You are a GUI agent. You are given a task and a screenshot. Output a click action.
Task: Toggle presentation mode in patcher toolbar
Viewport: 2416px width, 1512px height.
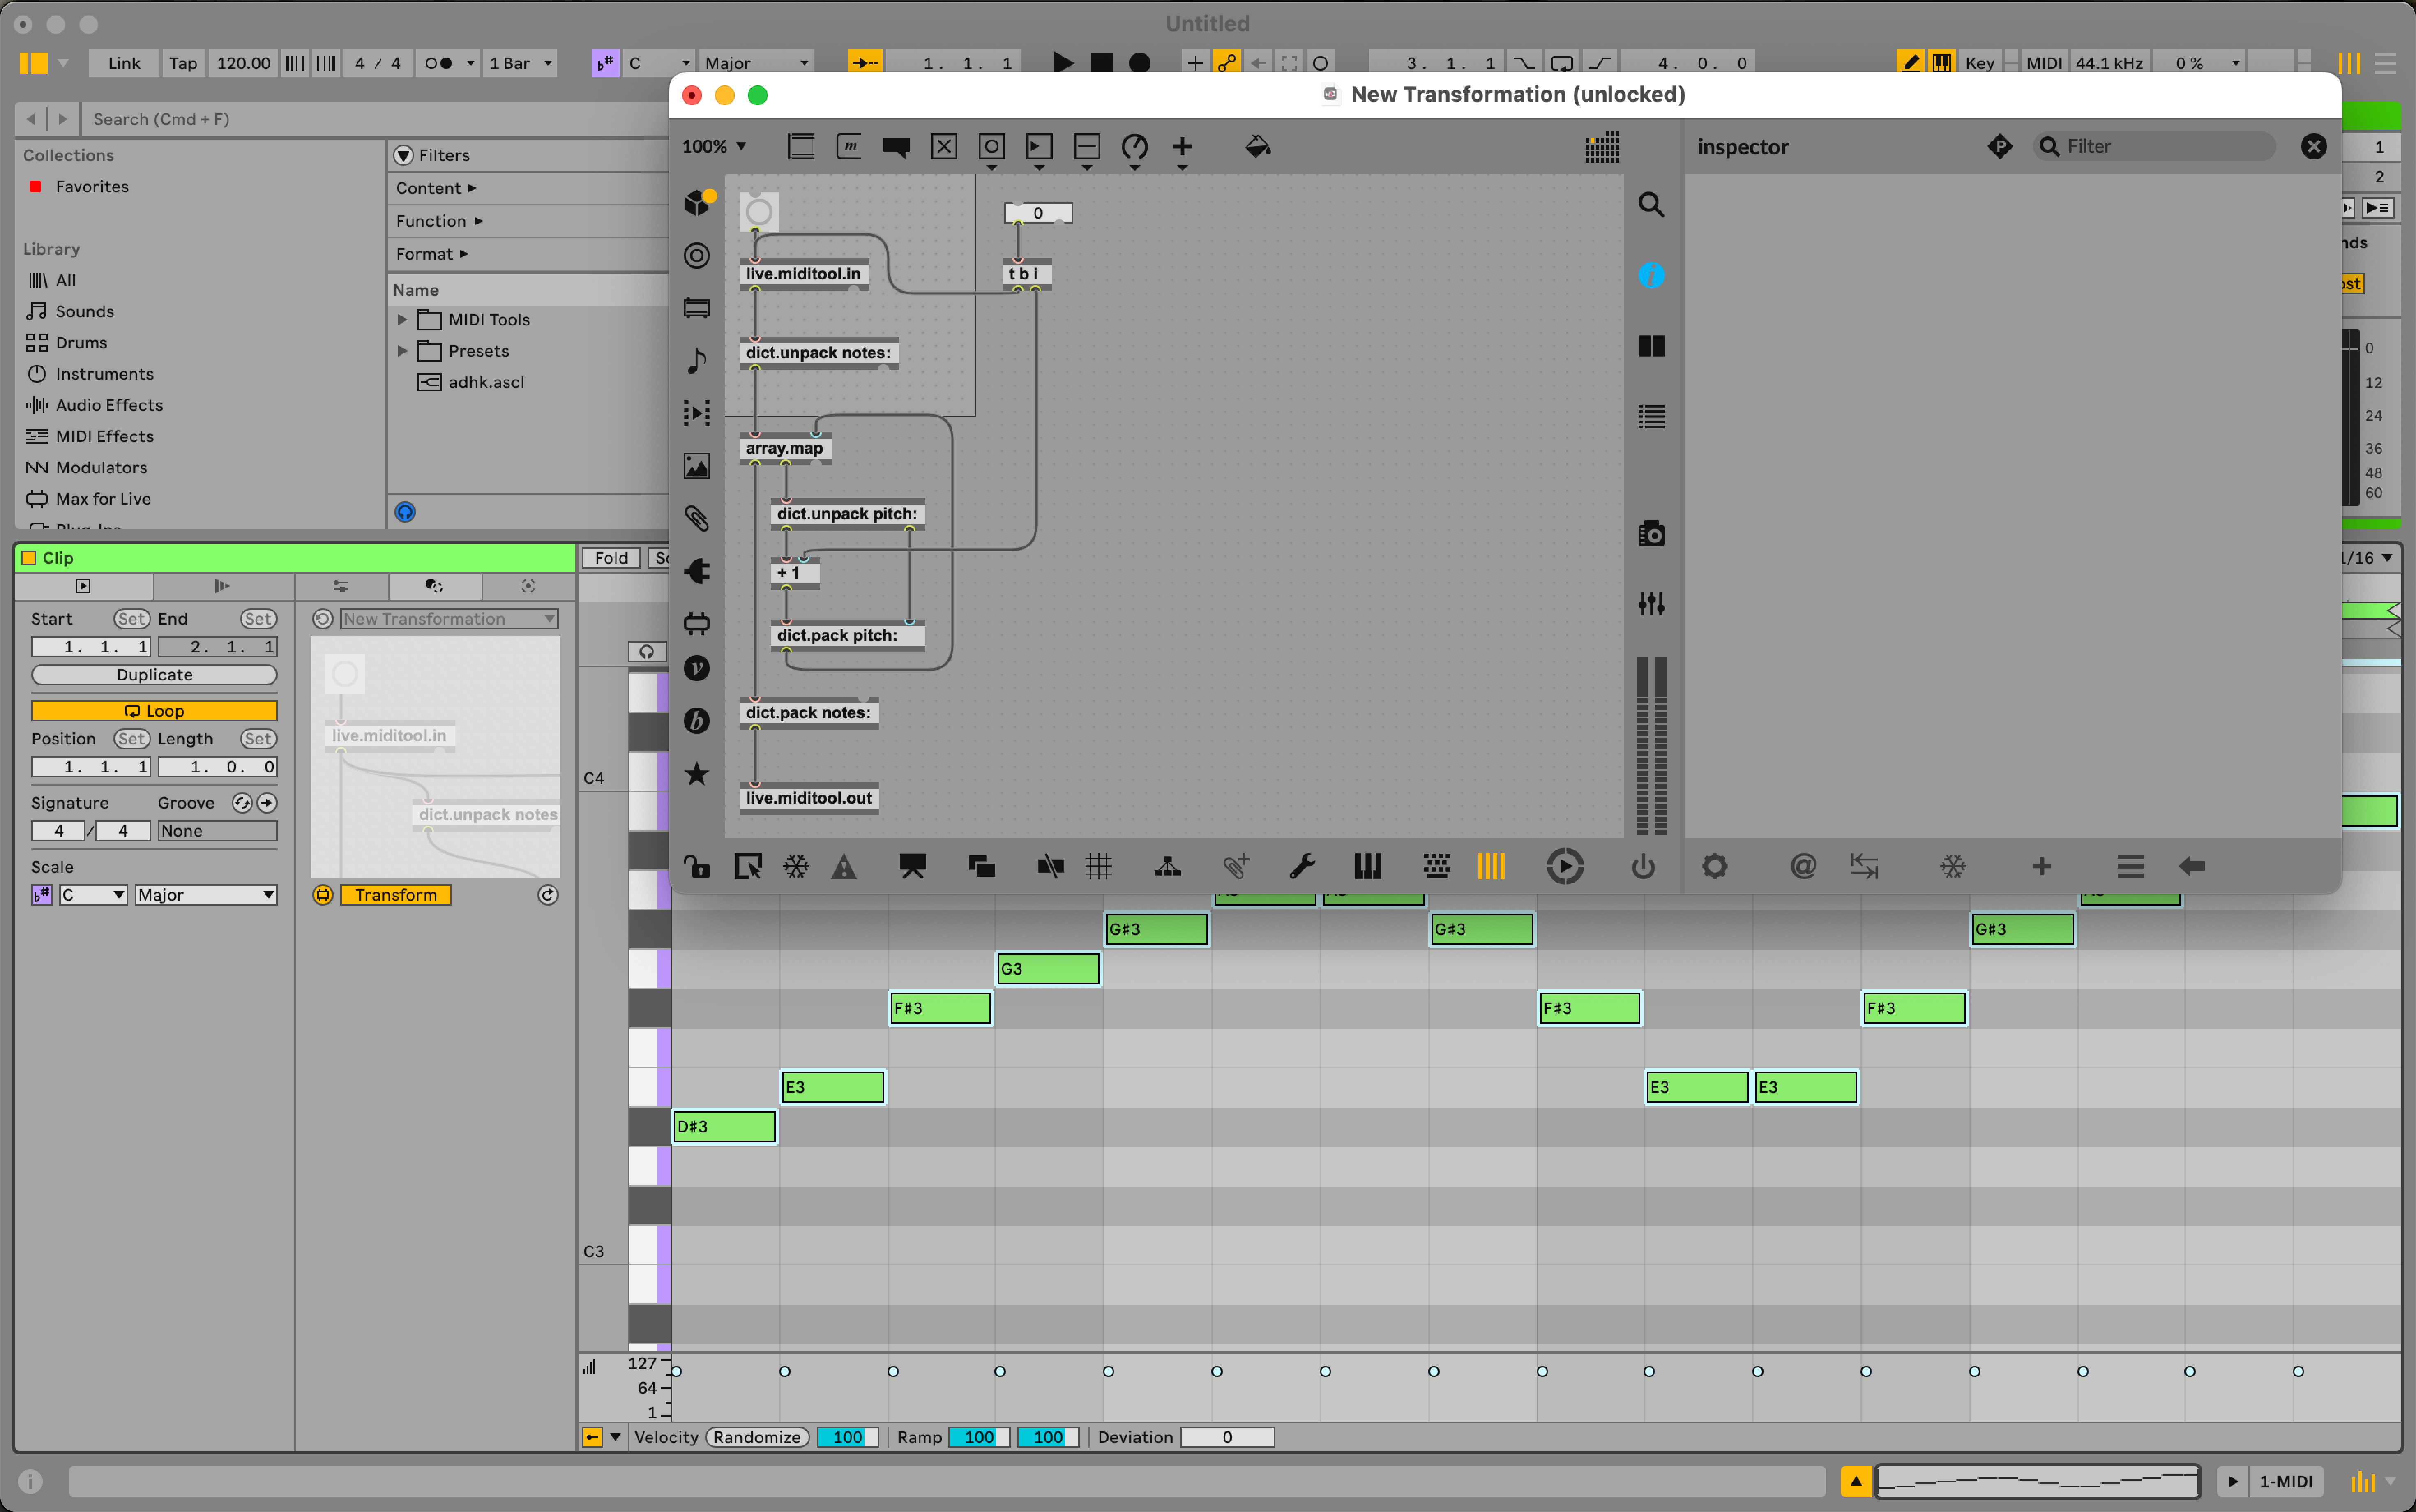click(913, 866)
